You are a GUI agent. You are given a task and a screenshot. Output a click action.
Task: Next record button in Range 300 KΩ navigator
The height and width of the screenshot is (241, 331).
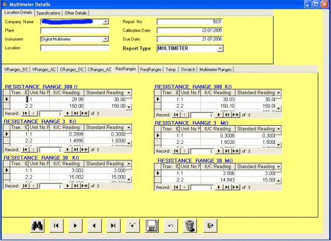pos(219,115)
